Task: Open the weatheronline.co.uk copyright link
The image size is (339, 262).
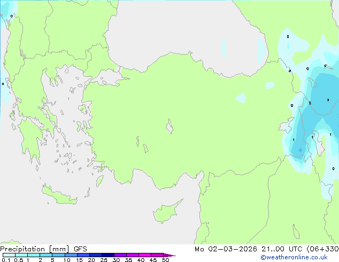Action: (x=294, y=257)
